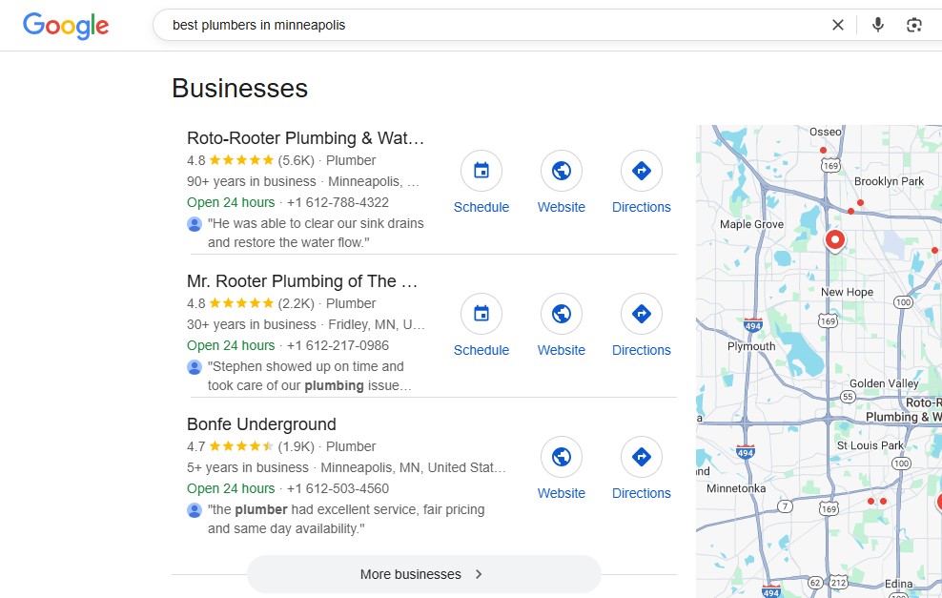Screen dimensions: 942x598
Task: Click the large red pin near New Hope
Action: 834,239
